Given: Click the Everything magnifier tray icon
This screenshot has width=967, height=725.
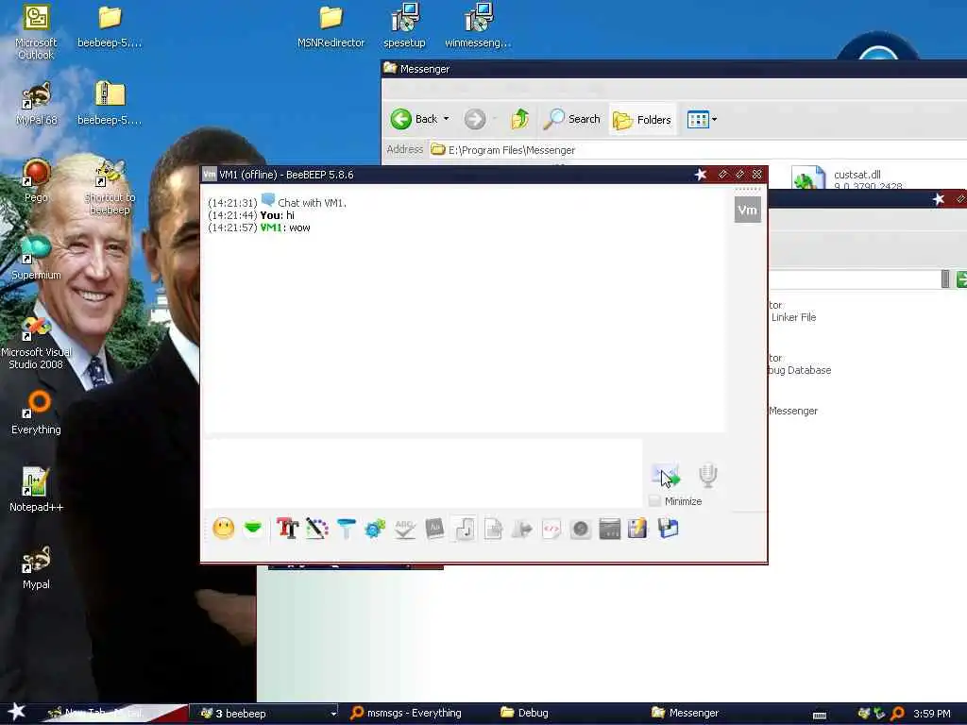Looking at the screenshot, I should click(x=897, y=714).
